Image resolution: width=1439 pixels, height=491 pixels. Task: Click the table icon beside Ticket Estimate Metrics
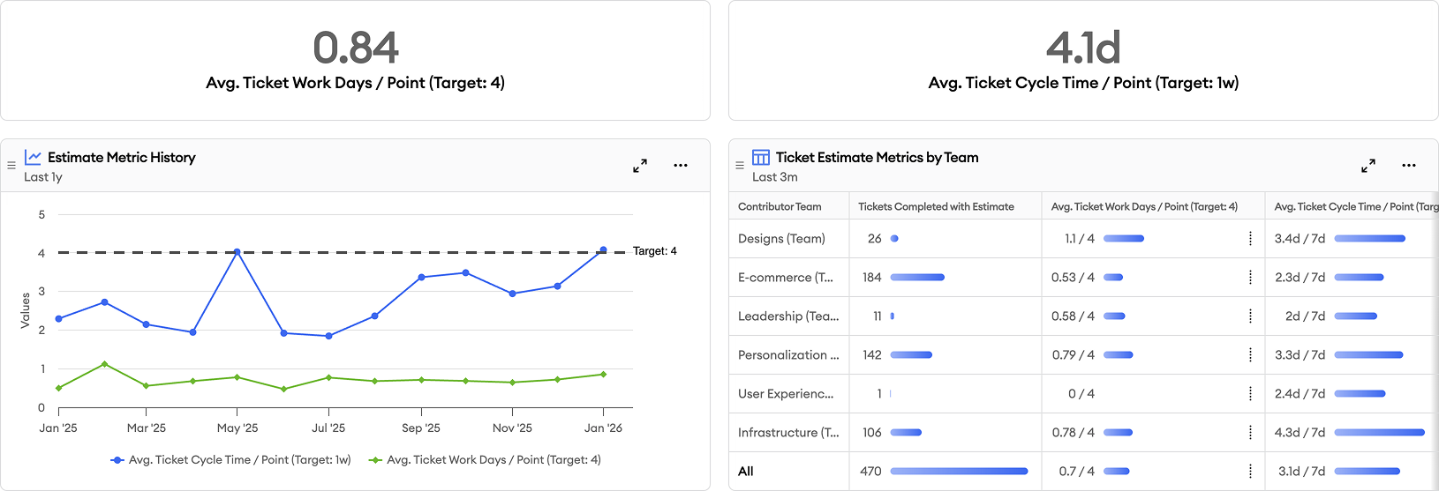tap(761, 158)
